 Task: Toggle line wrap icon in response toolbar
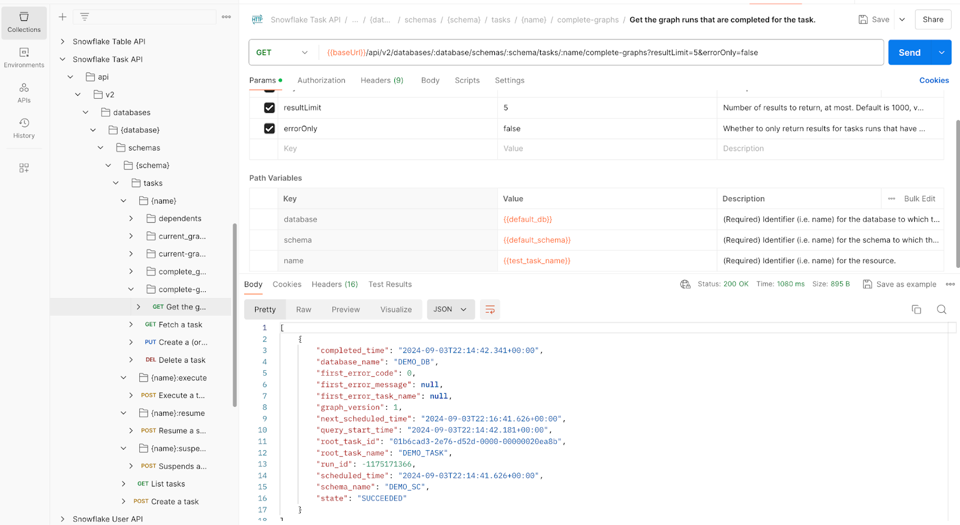(490, 309)
